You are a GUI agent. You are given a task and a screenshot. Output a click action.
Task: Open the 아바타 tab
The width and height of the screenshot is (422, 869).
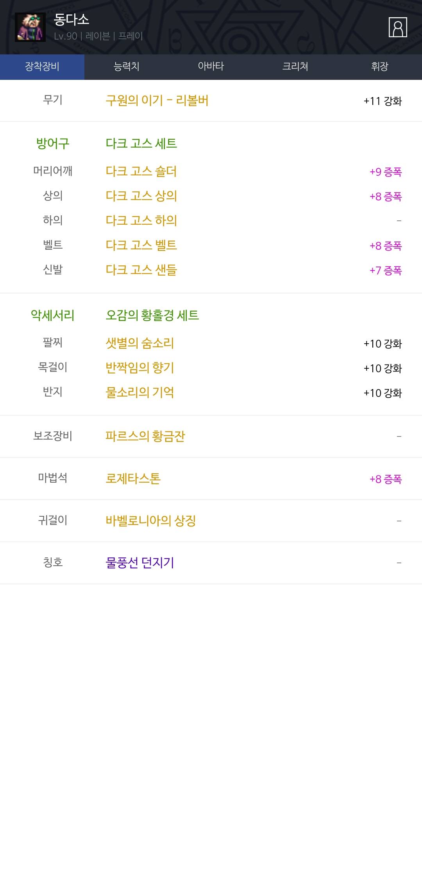coord(211,67)
